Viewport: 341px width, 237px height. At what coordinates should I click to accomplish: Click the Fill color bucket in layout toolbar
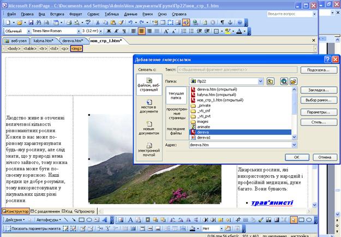point(193,228)
